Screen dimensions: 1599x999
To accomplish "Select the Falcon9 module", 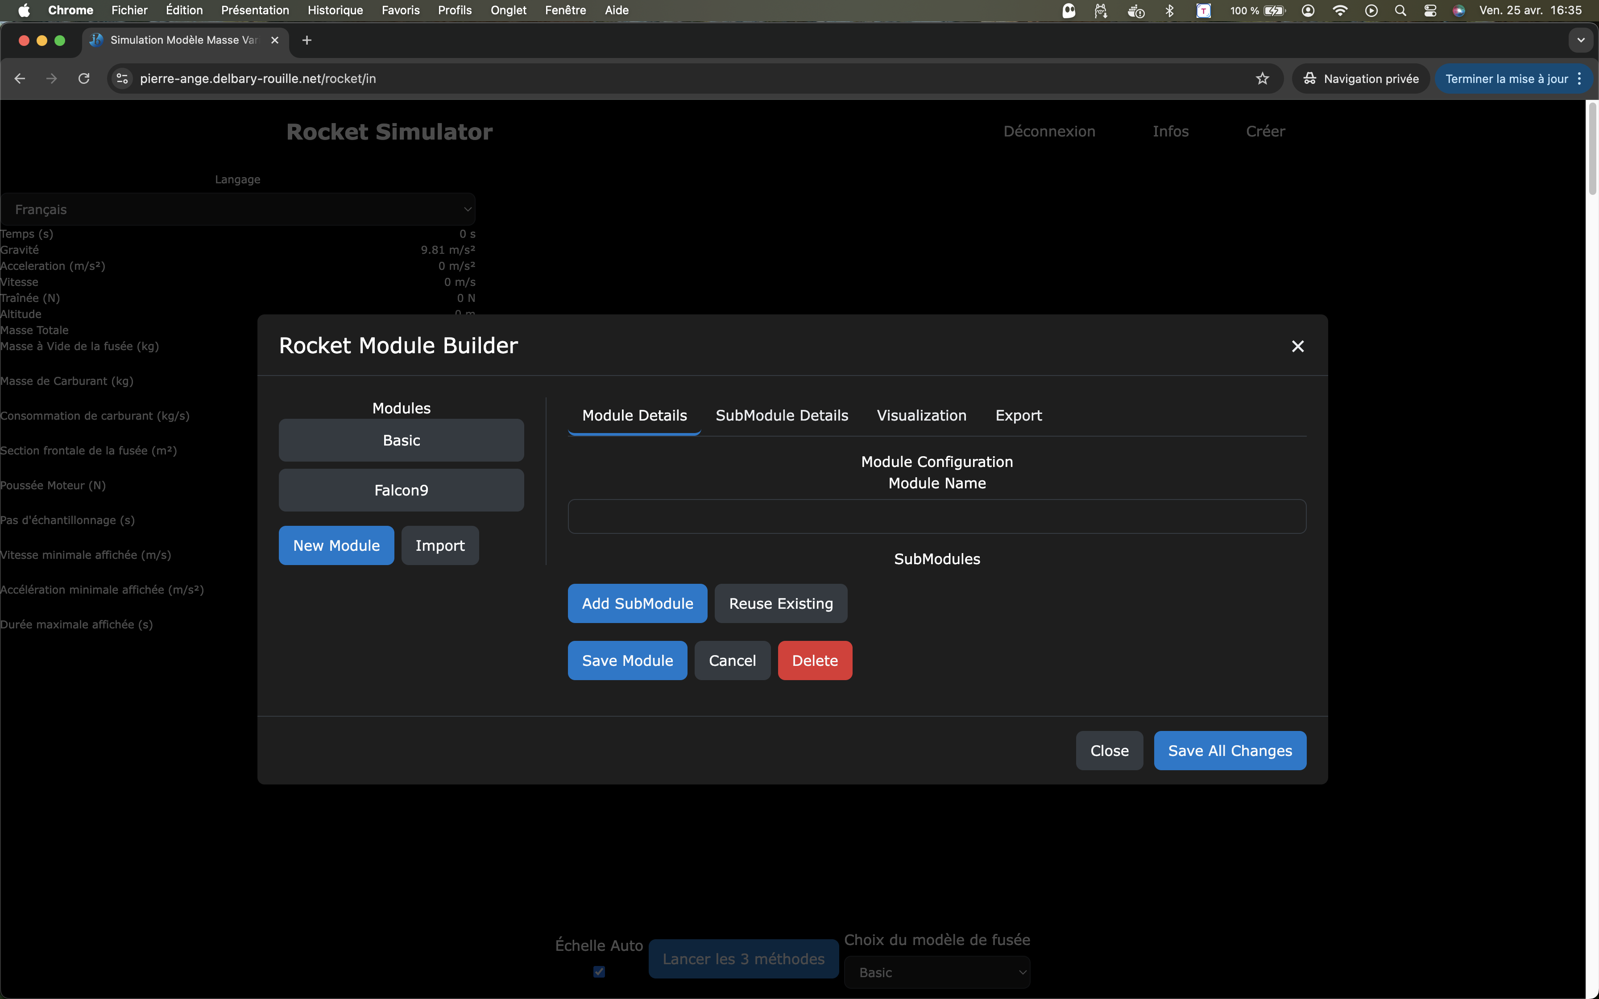I will point(401,490).
